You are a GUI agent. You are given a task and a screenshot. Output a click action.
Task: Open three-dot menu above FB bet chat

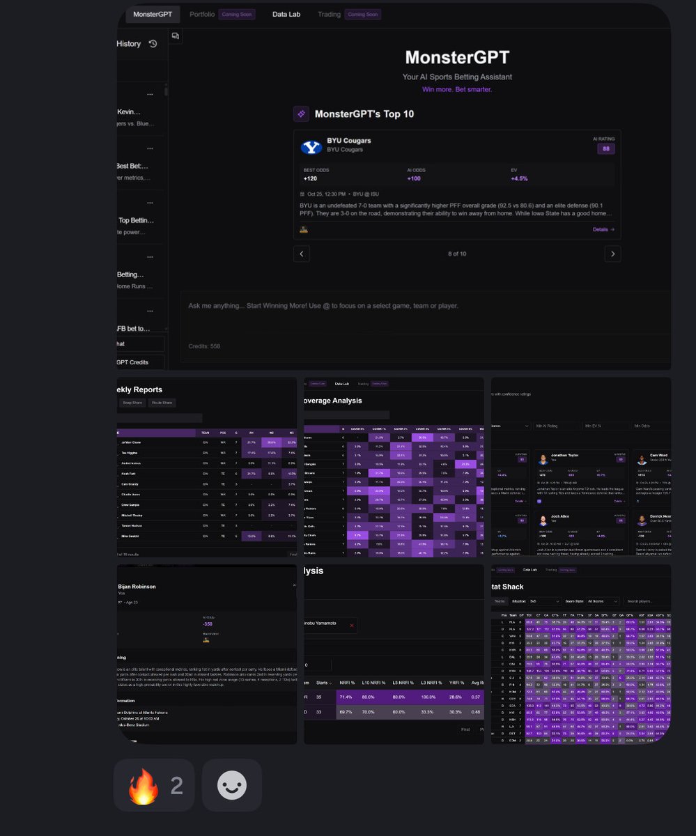[x=150, y=311]
